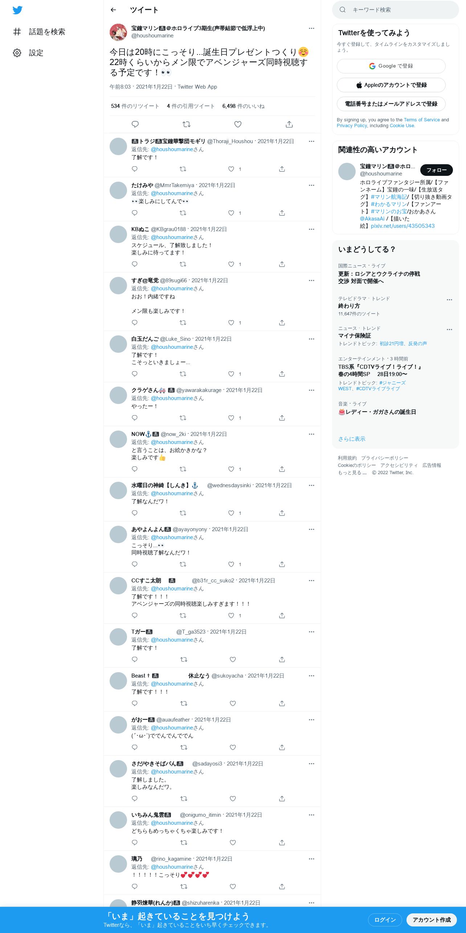Reply to クラゲさん's comment
The width and height of the screenshot is (466, 933).
point(135,418)
